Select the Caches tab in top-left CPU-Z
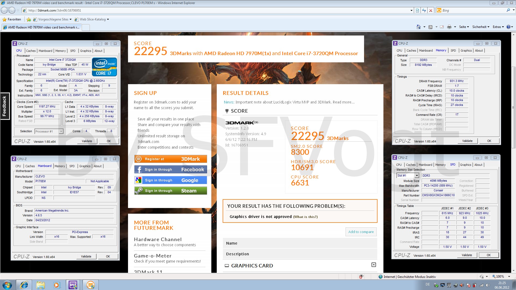The height and width of the screenshot is (290, 516). [x=31, y=51]
